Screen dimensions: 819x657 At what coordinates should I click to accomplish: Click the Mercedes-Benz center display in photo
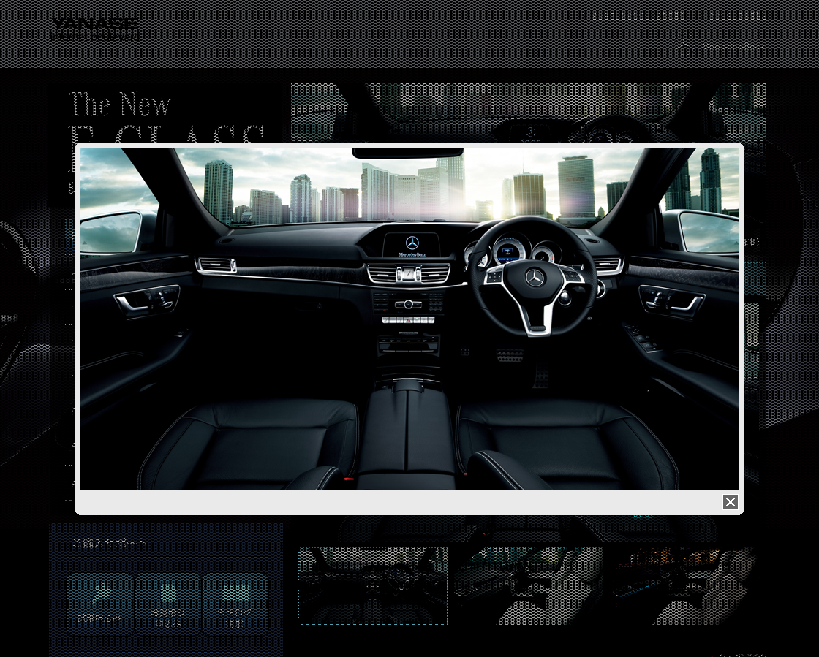tap(412, 245)
